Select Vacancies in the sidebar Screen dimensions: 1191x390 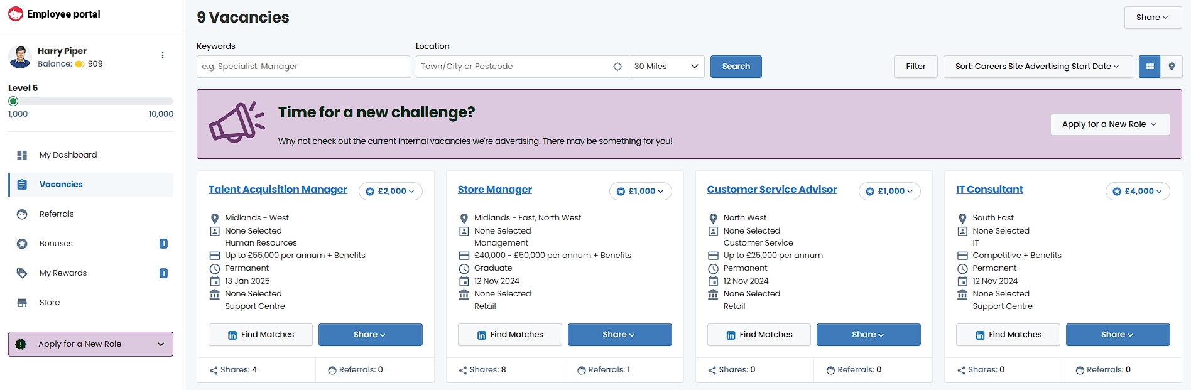pyautogui.click(x=91, y=185)
